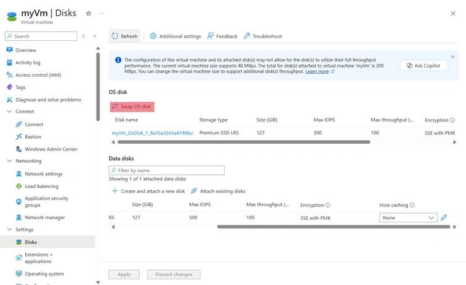Open the Connect item under Connect

tap(34, 125)
